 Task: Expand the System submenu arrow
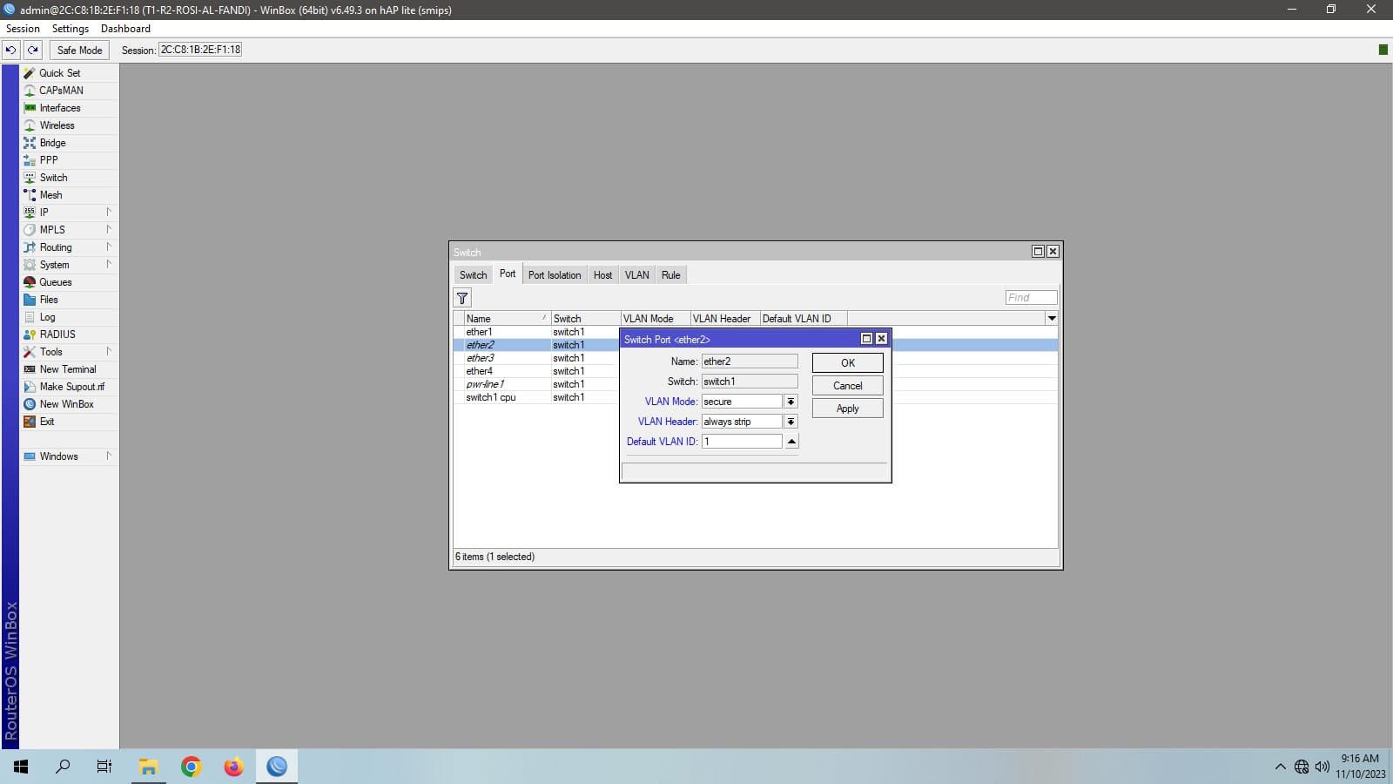coord(109,264)
